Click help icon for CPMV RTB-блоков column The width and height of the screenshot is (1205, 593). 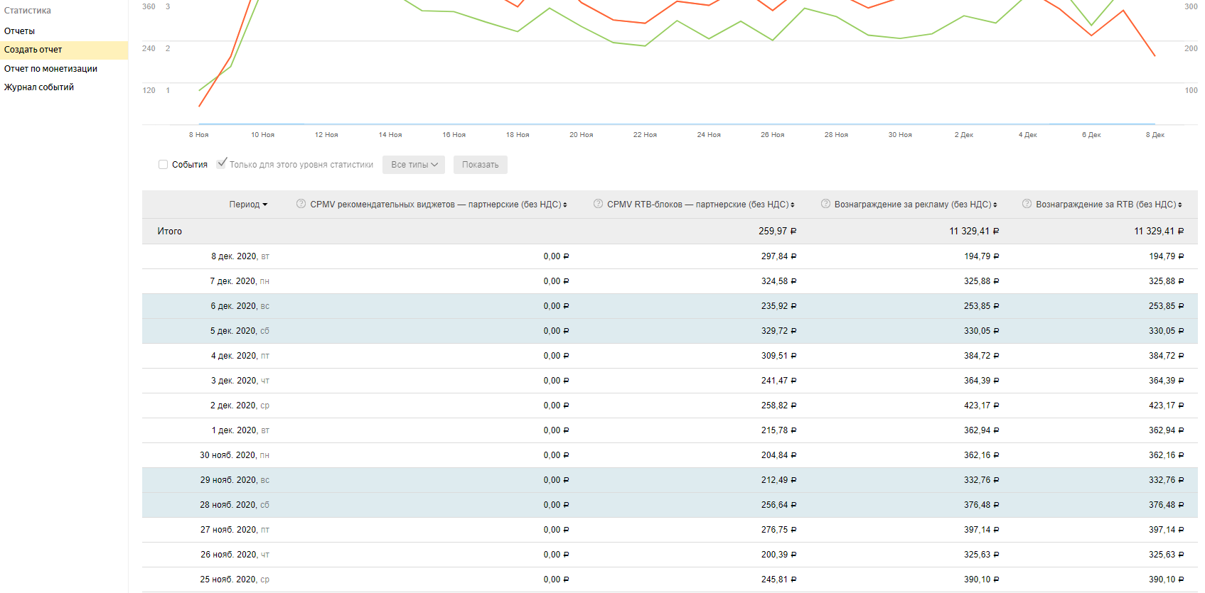click(598, 204)
